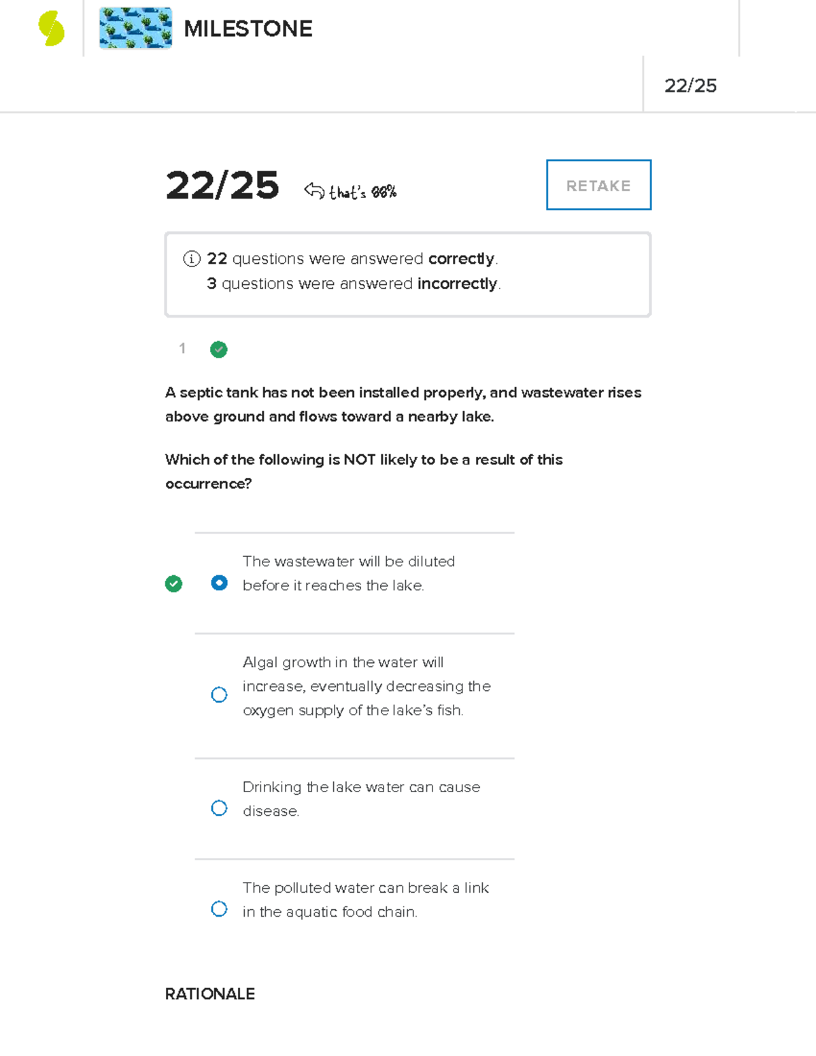Select the algal growth radio option
Screen dimensions: 816x1056
click(219, 694)
